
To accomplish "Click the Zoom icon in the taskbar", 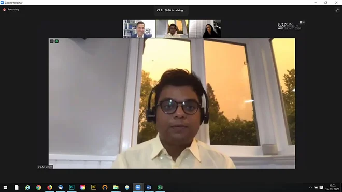I will [x=138, y=187].
